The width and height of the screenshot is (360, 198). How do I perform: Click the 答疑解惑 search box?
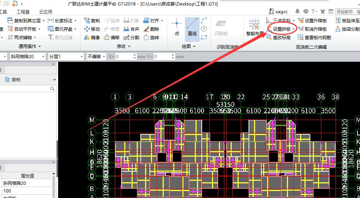tap(348, 11)
